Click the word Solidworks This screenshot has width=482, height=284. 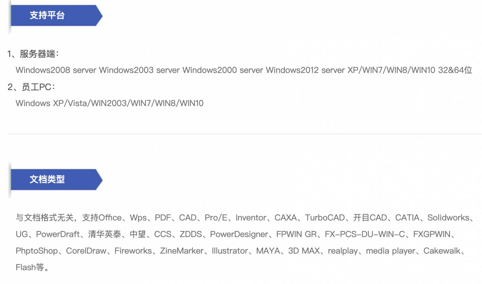(x=448, y=218)
